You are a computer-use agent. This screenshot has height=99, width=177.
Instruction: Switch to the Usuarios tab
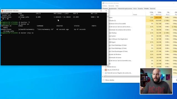[x=140, y=9]
